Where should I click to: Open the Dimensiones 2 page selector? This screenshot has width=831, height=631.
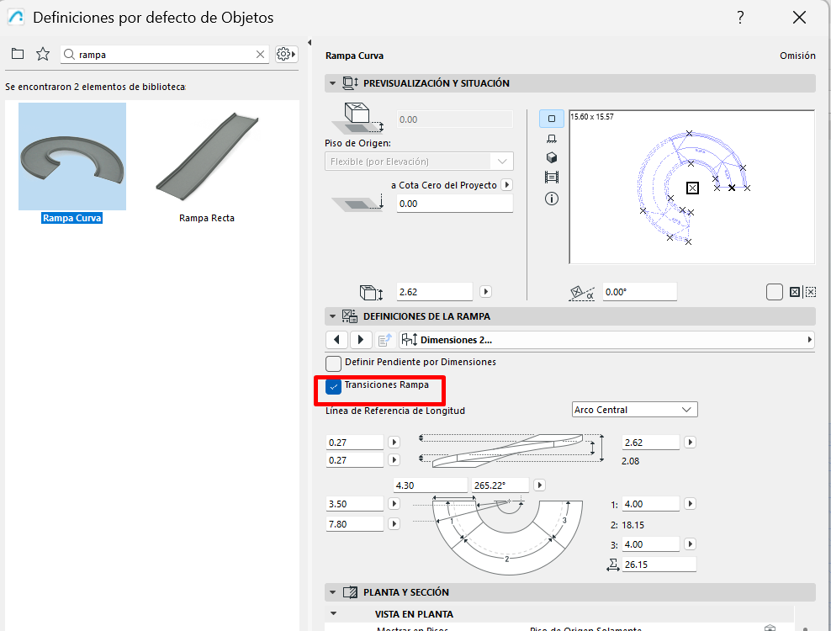606,340
